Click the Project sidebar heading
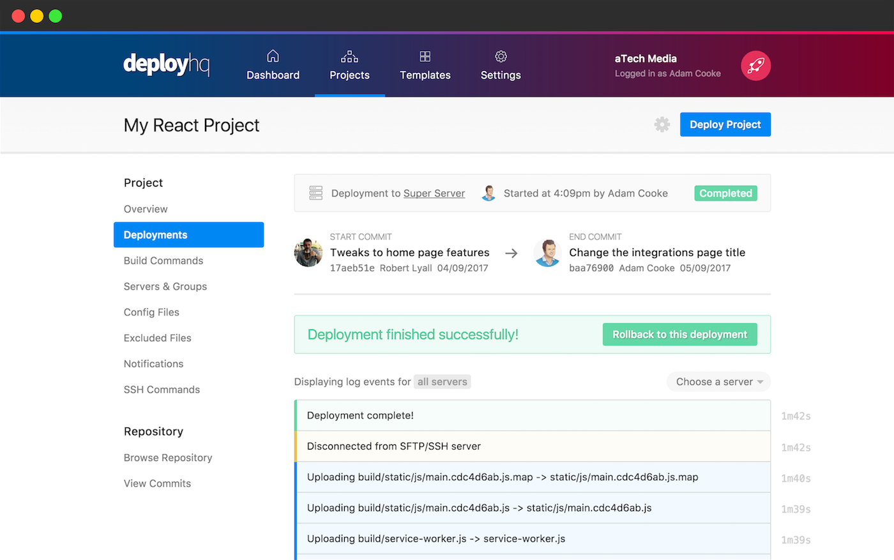Screen dimensions: 894x560 [143, 183]
